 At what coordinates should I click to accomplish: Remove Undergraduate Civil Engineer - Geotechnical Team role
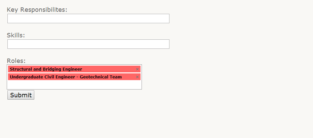coord(137,77)
